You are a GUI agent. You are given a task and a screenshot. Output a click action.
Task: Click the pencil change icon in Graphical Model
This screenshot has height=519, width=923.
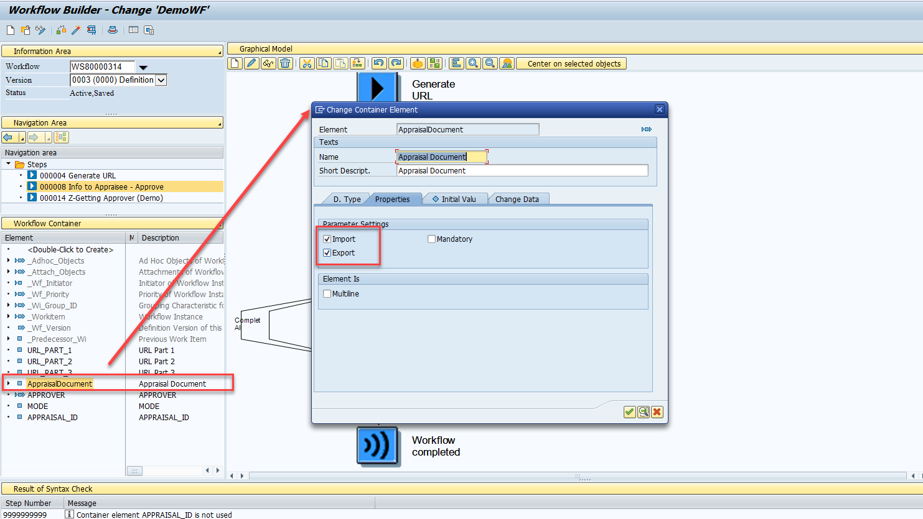[x=251, y=63]
